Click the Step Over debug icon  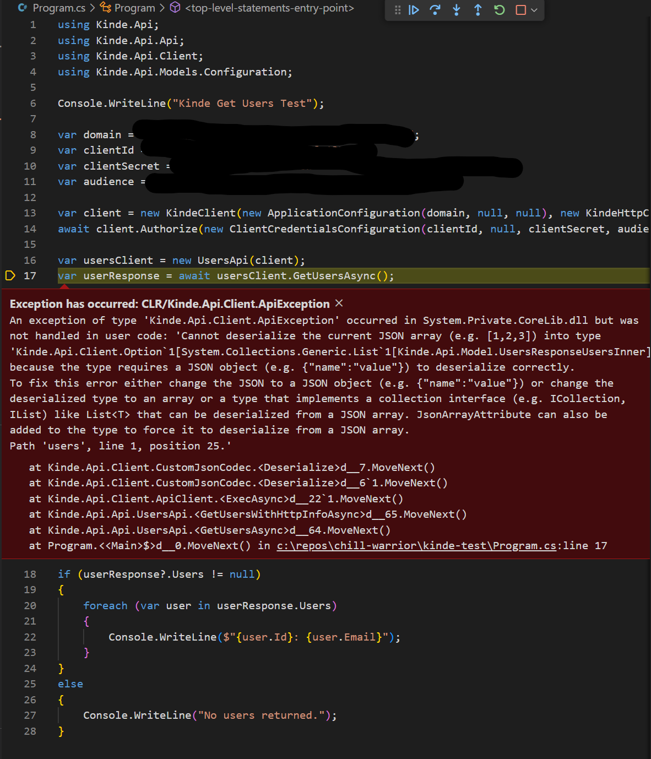coord(435,10)
